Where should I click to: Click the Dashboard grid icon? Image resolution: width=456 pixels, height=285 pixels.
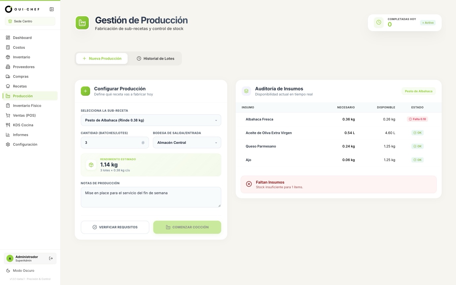pyautogui.click(x=8, y=38)
